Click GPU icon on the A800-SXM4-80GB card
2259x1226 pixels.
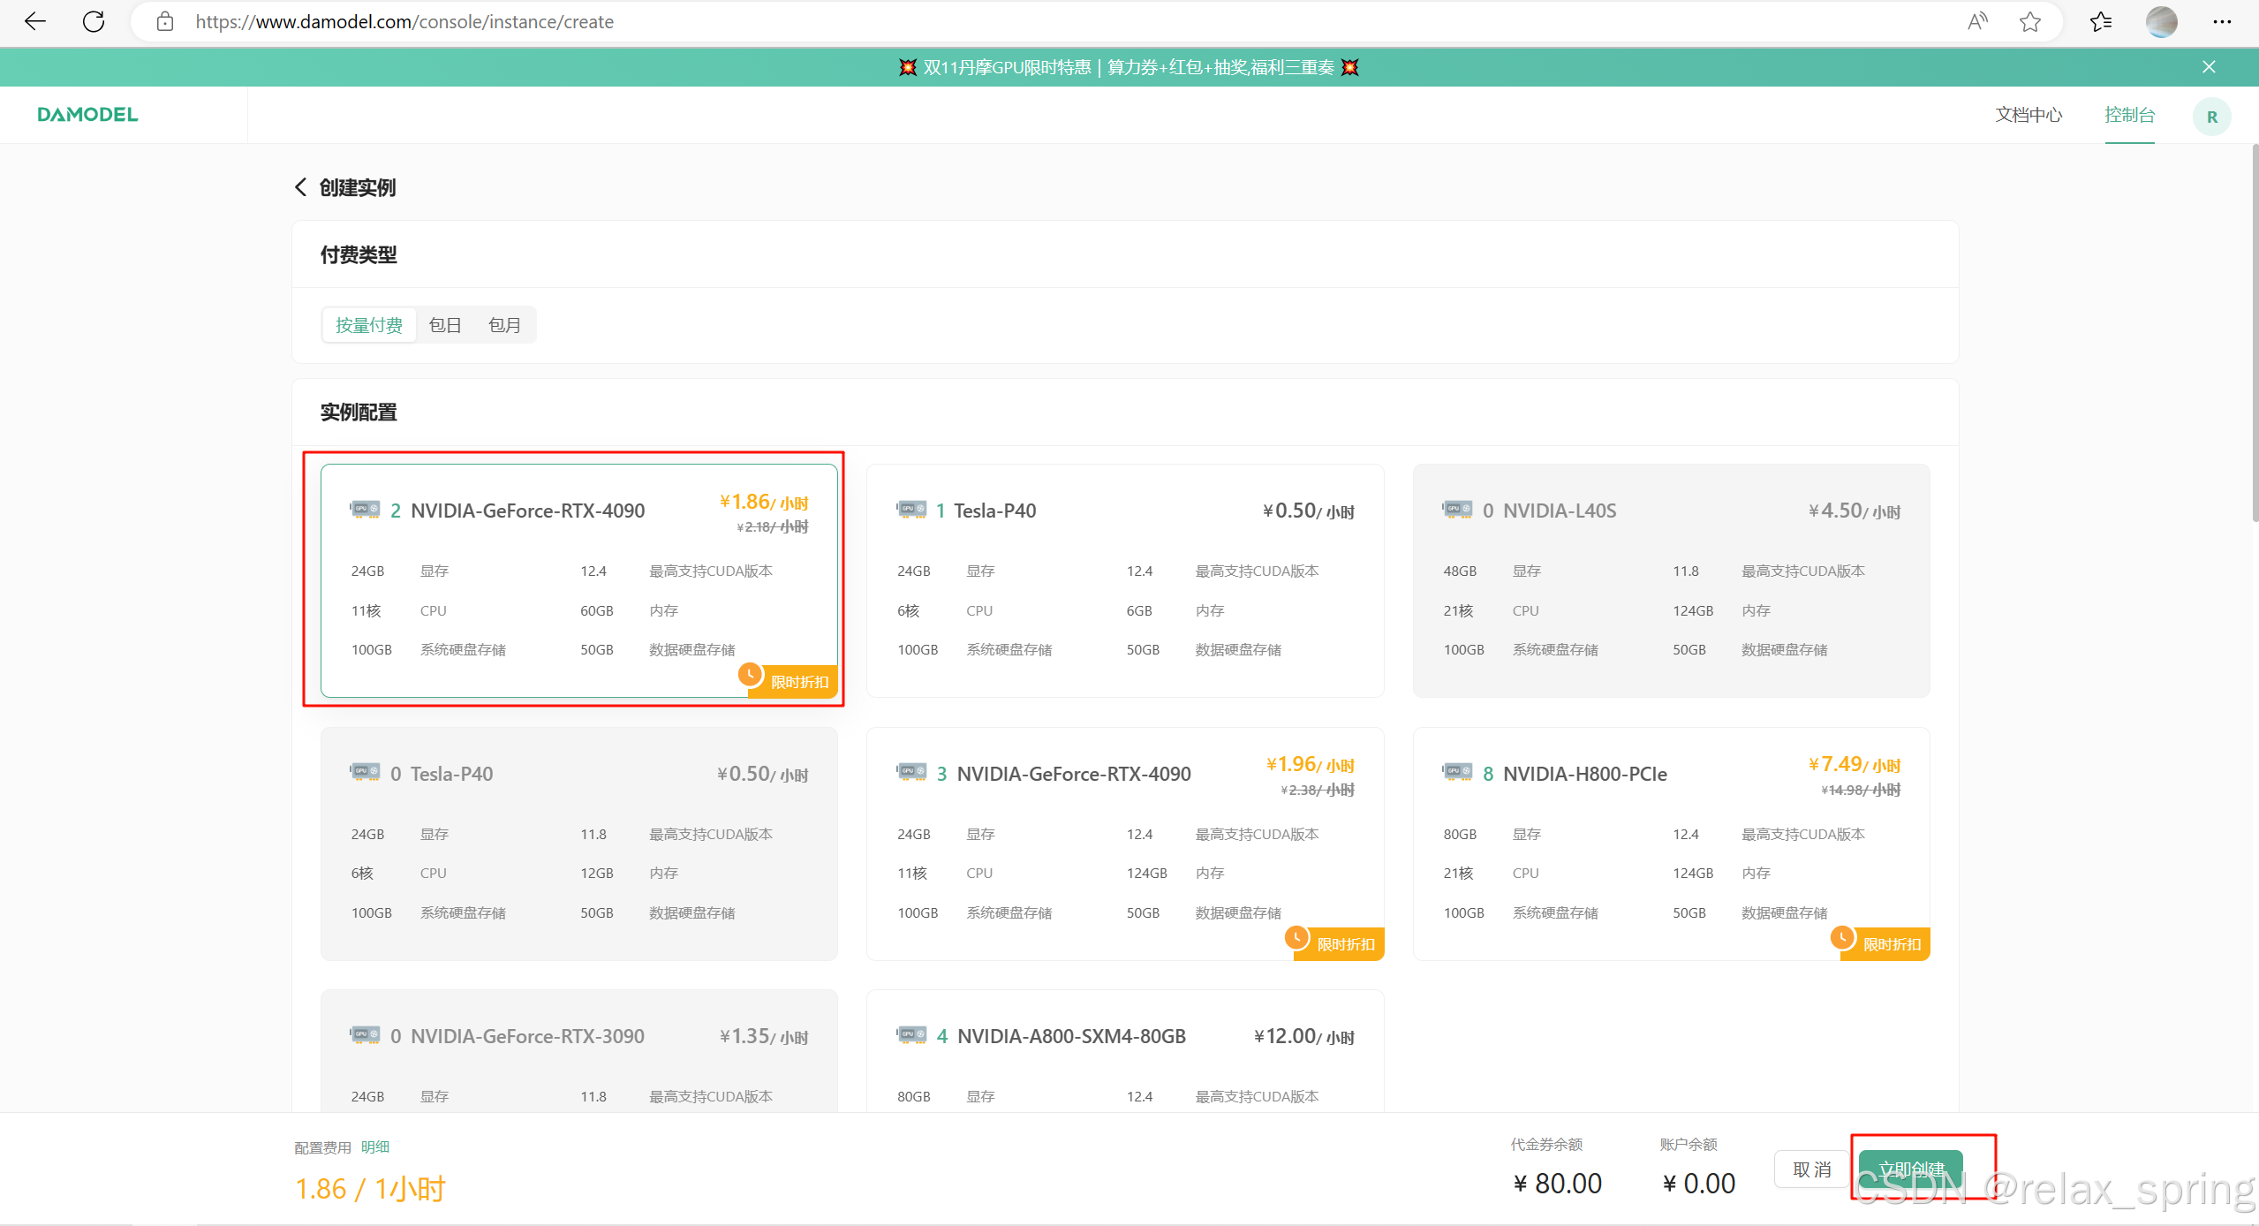911,1035
